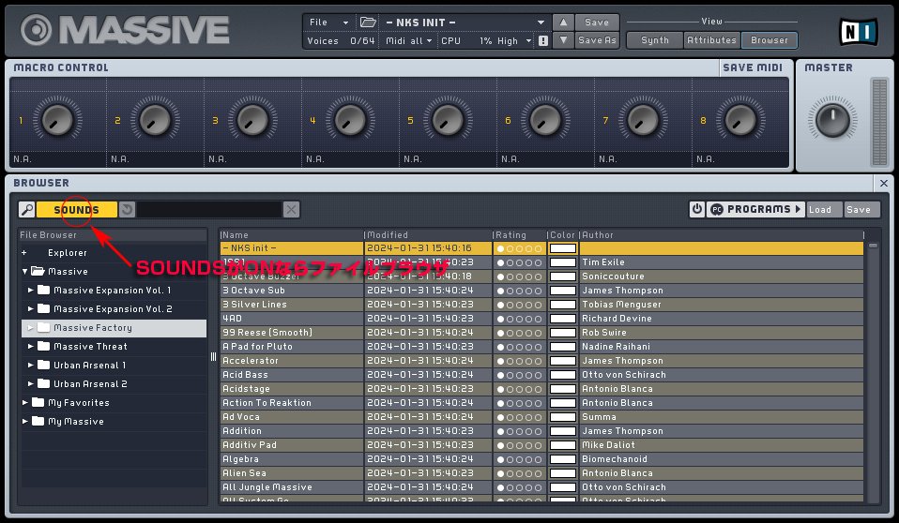Click the Massive Factory folder icon
899x523 pixels.
43,328
